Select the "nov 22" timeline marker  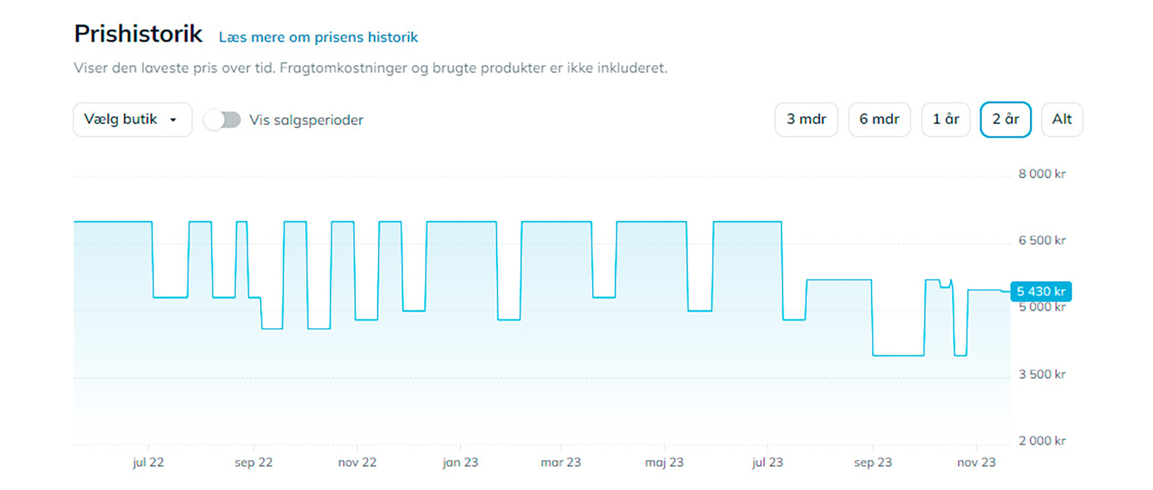tap(357, 462)
